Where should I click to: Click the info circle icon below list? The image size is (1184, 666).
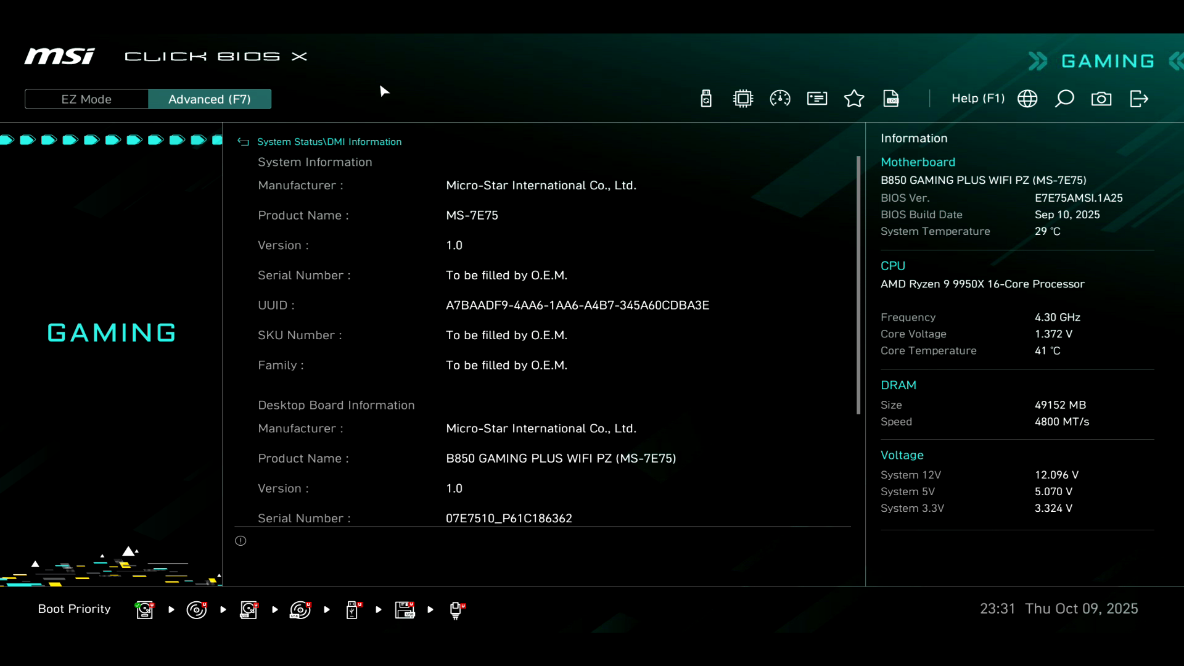(x=240, y=541)
